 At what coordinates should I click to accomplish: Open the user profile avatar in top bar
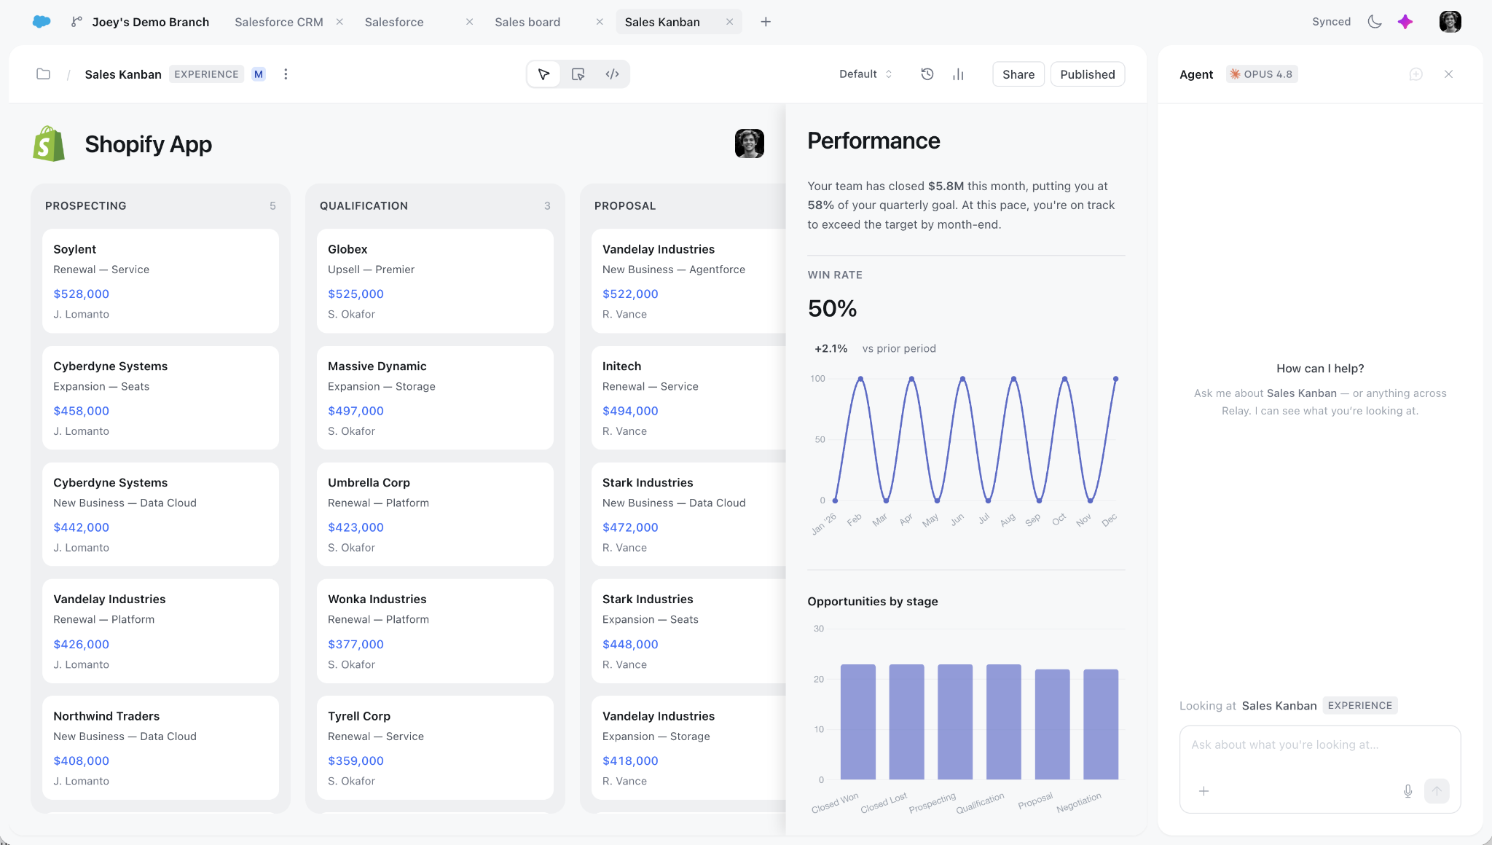(1450, 22)
